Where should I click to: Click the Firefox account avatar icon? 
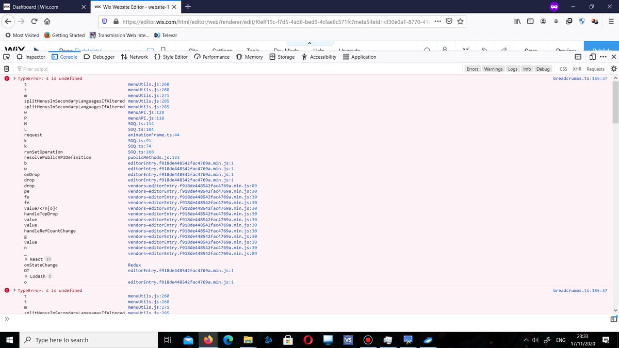point(543,22)
